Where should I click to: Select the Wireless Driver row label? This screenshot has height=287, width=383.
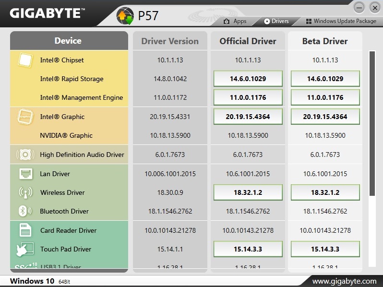[62, 193]
